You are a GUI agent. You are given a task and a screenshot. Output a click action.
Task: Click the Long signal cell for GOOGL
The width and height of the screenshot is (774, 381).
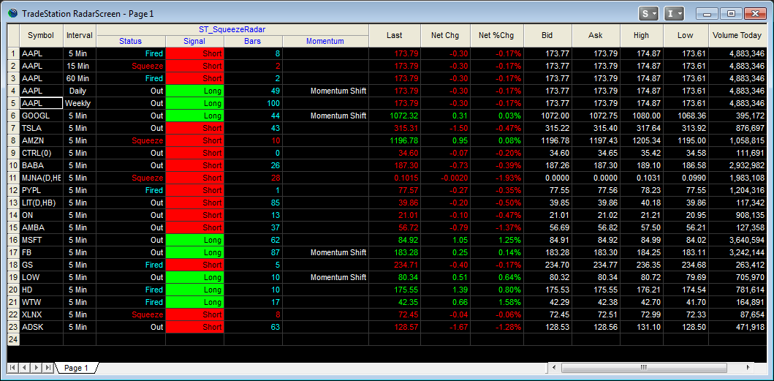coord(194,116)
